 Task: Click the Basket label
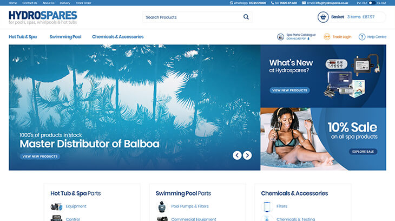pos(338,17)
